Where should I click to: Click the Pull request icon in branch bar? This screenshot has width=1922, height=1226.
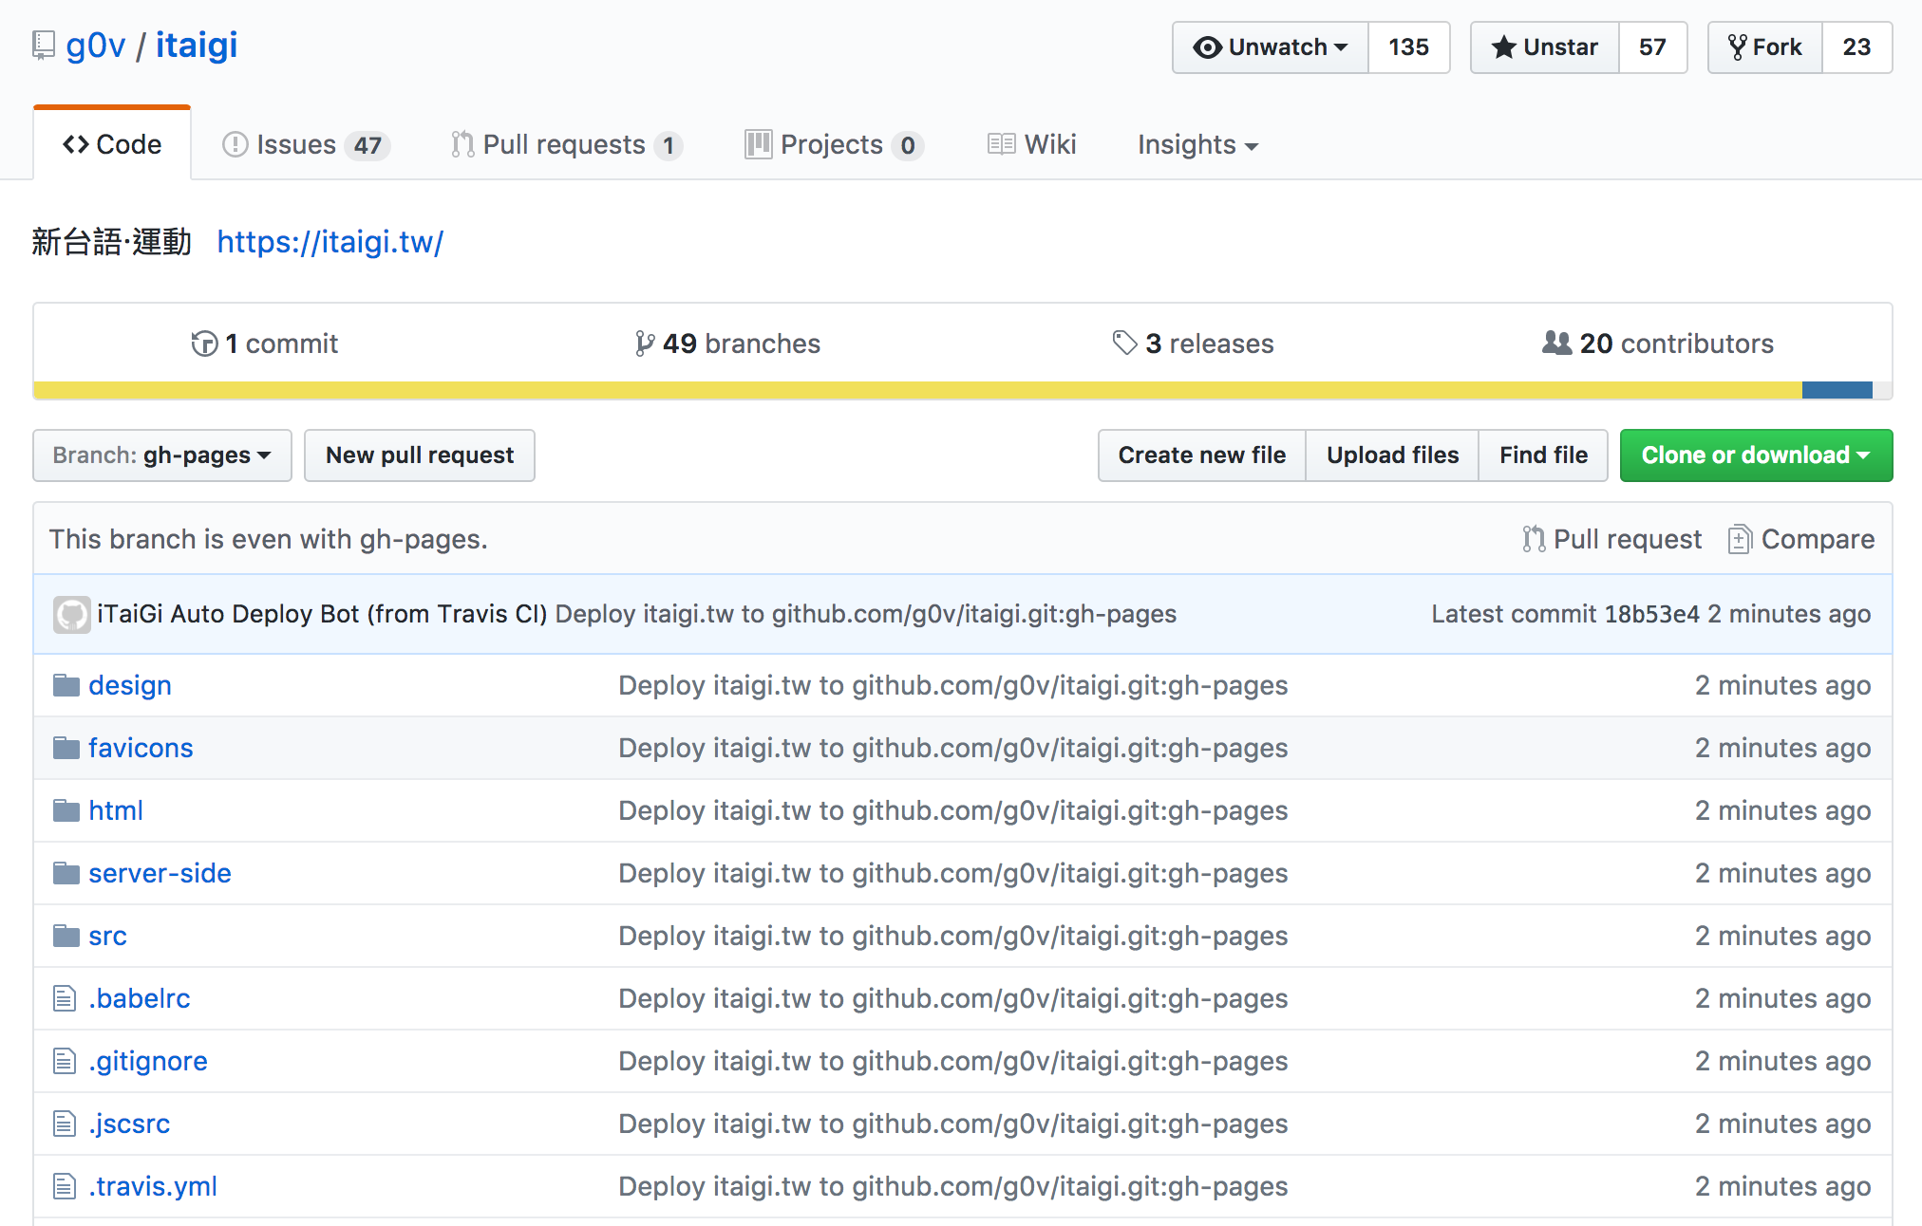[1533, 539]
